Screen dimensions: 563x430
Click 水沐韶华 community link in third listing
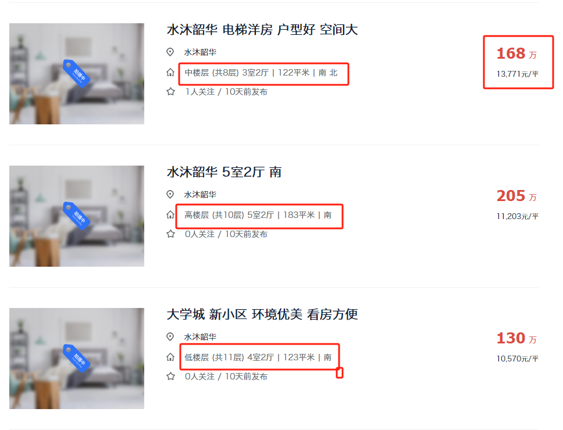(200, 337)
